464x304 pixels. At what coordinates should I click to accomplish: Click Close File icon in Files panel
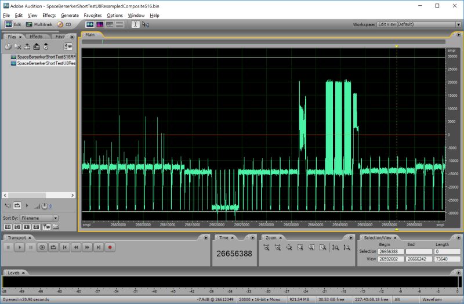click(18, 46)
